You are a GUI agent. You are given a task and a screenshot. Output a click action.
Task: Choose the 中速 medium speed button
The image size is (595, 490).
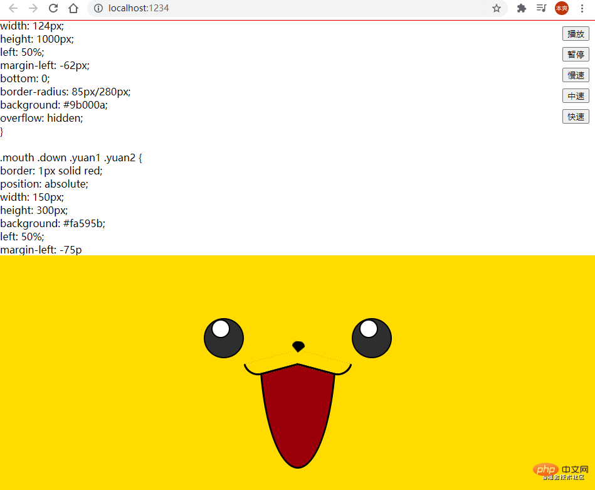576,96
